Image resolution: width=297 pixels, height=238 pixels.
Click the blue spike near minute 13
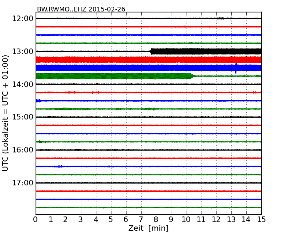click(x=236, y=68)
